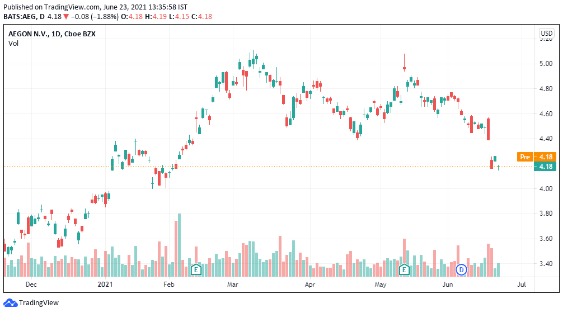Click the 4.60 price axis label
The height and width of the screenshot is (313, 563).
click(x=546, y=114)
